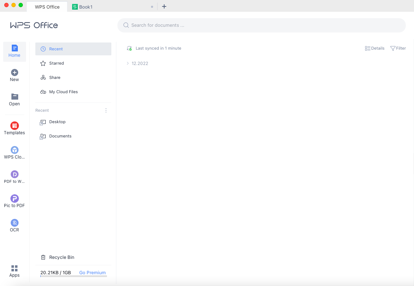Viewport: 414px width, 286px height.
Task: Create a new document with the New icon
Action: click(15, 72)
